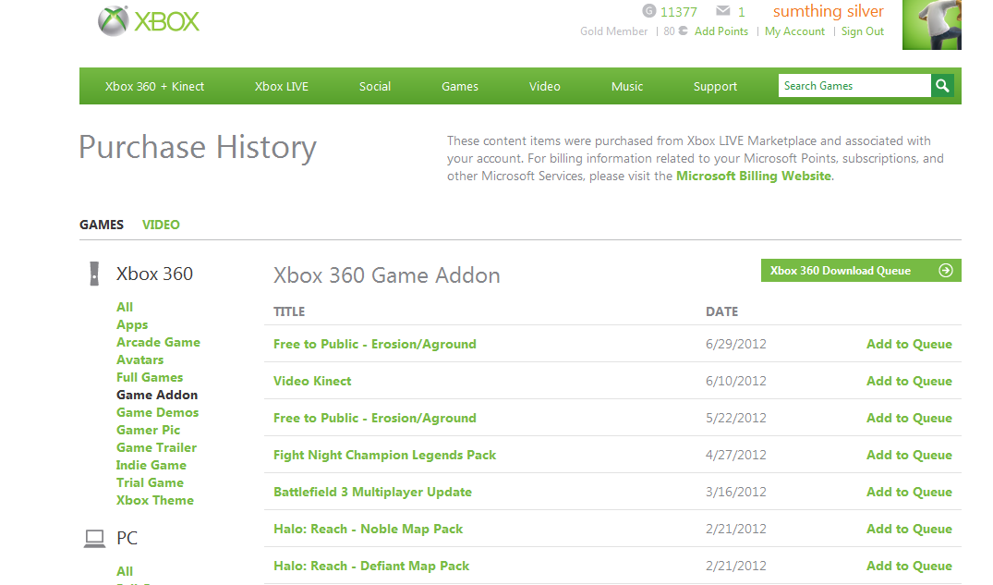Open the Microsoft Billing Website link

(754, 176)
